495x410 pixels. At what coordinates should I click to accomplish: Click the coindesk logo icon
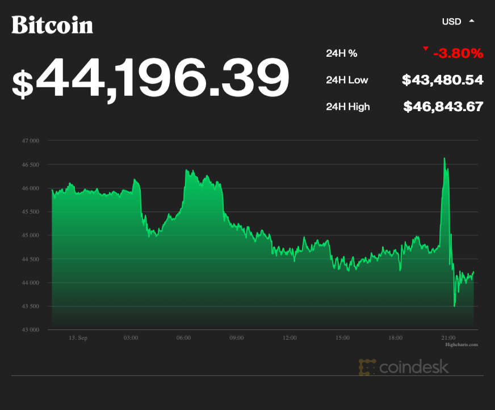coord(367,367)
